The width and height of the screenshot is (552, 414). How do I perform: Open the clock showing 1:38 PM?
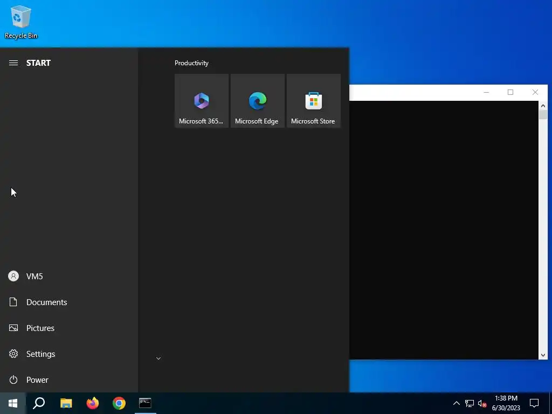point(506,403)
